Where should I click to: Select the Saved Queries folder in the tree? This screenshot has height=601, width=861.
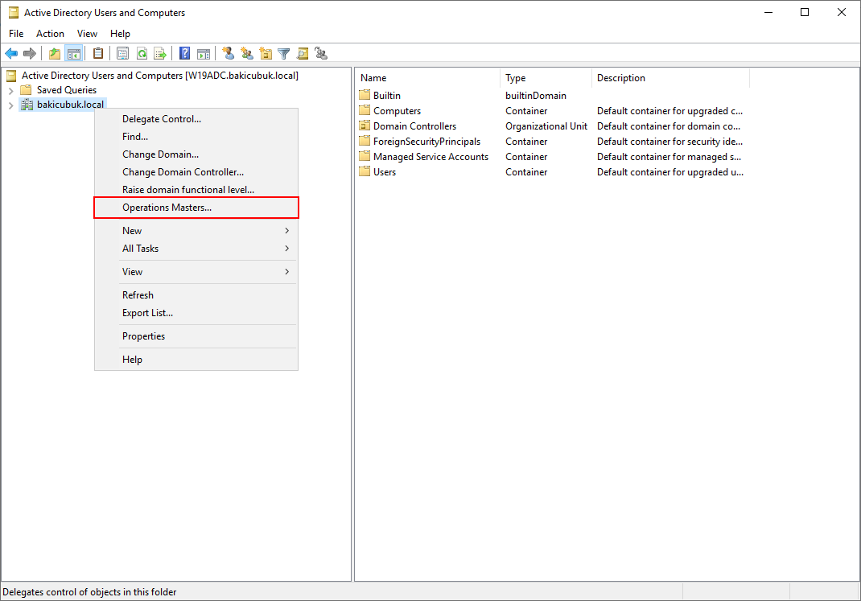tap(67, 90)
